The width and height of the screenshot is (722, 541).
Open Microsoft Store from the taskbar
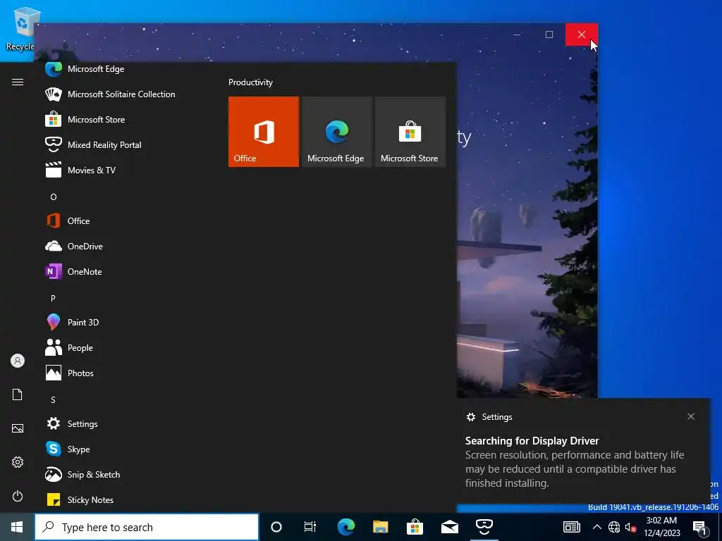(415, 527)
